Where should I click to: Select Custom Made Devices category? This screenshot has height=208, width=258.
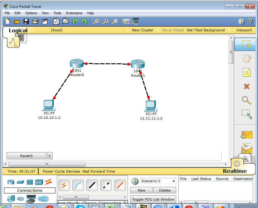point(31,199)
